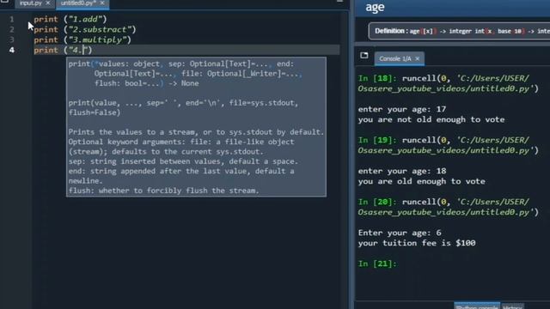The image size is (550, 309).
Task: Click 'flush: whether to forcibly flush' line
Action: click(163, 191)
